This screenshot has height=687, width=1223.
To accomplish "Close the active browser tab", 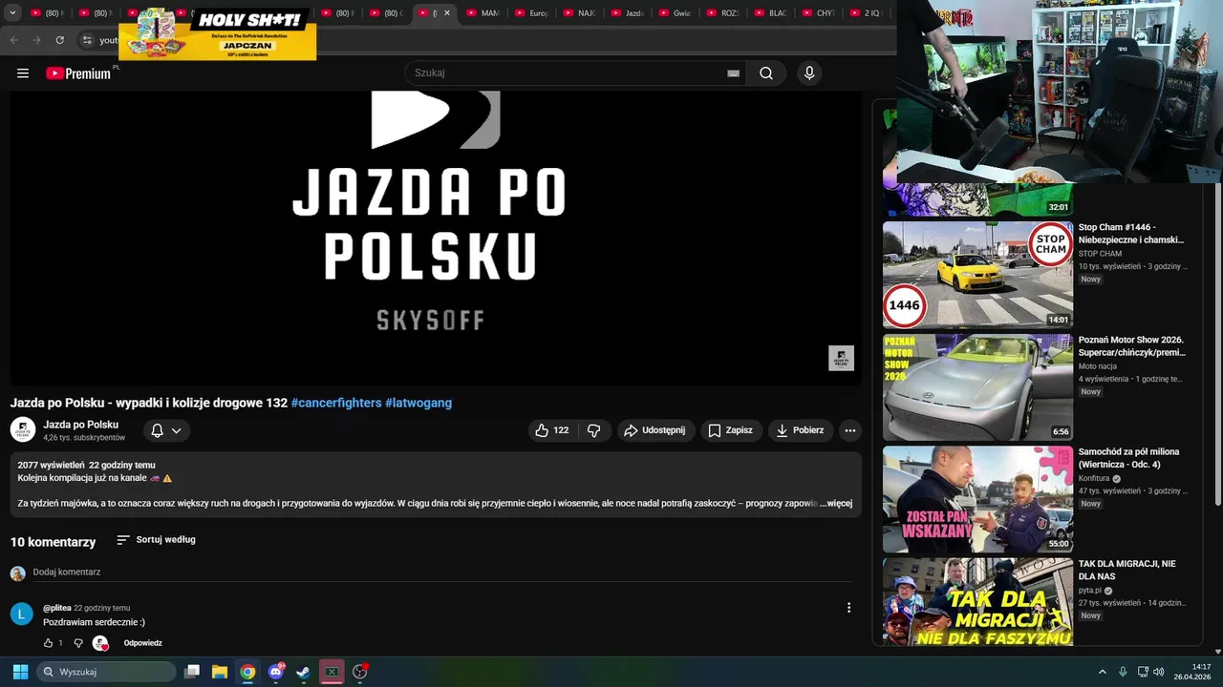I will [446, 13].
